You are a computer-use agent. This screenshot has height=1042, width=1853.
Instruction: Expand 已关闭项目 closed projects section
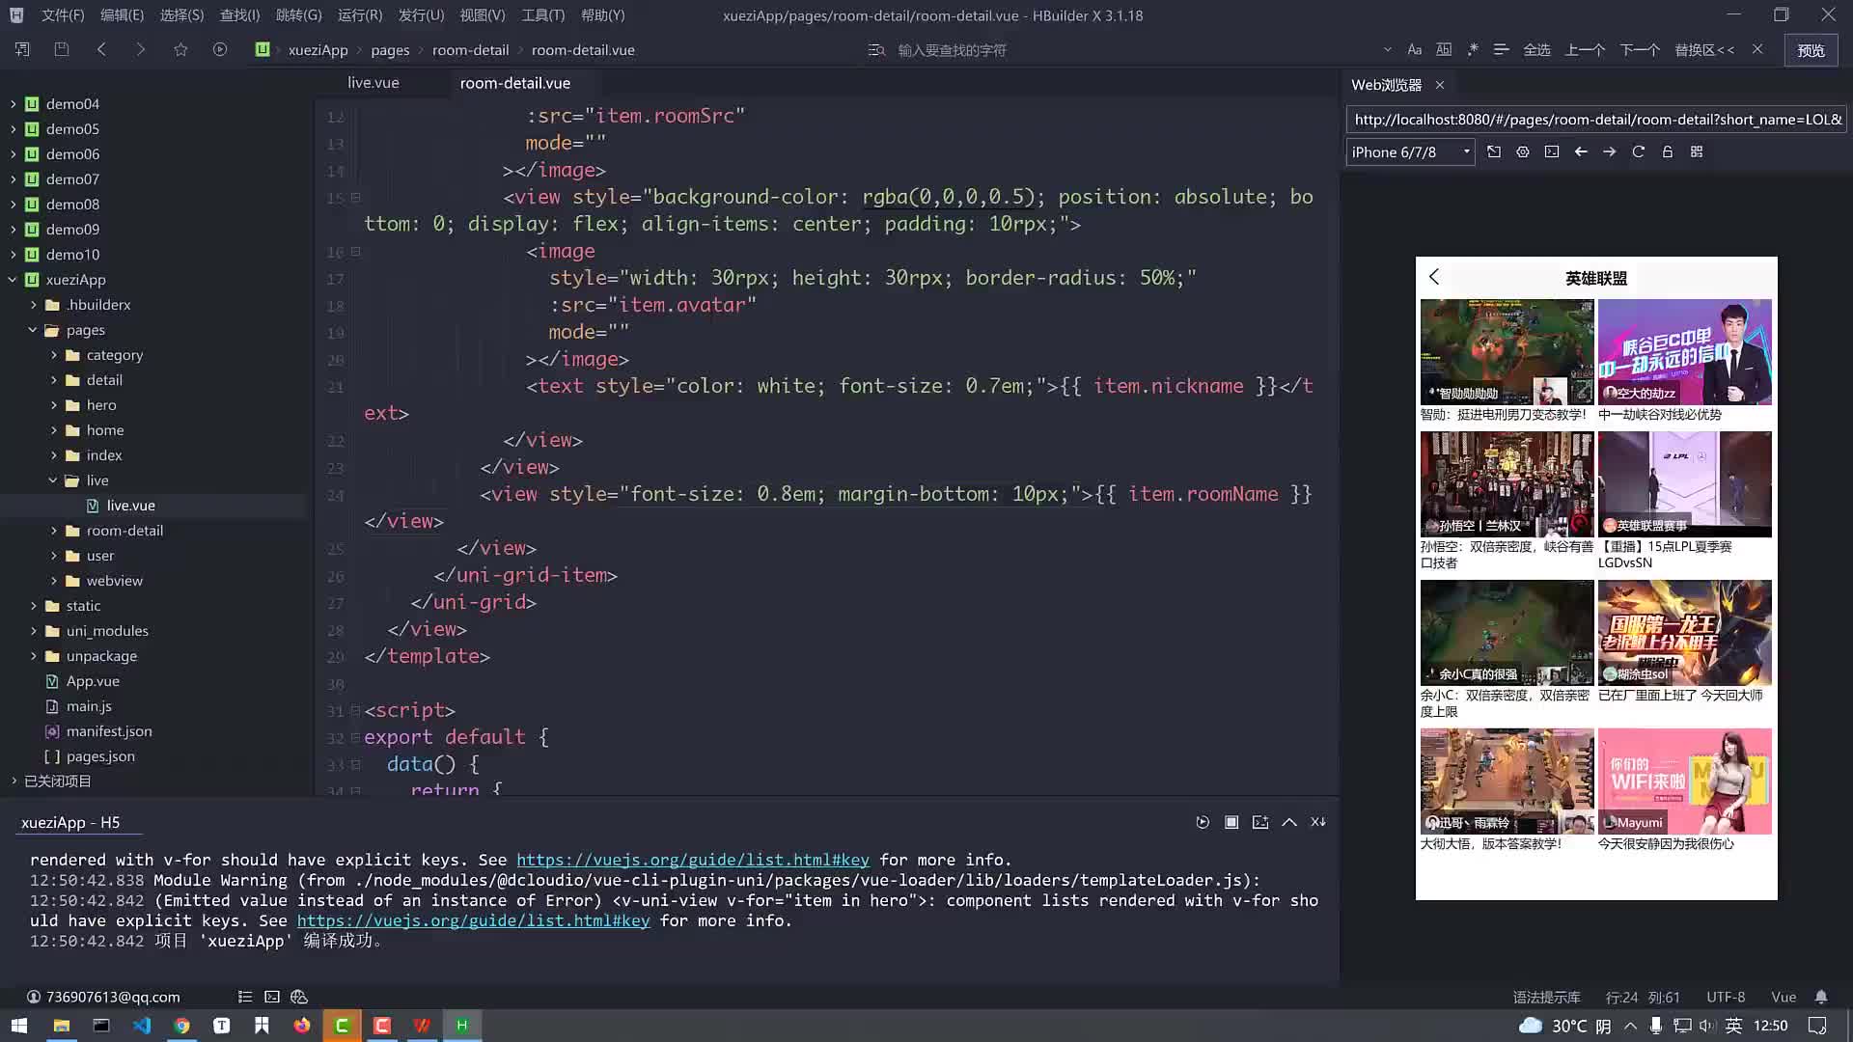pos(13,781)
